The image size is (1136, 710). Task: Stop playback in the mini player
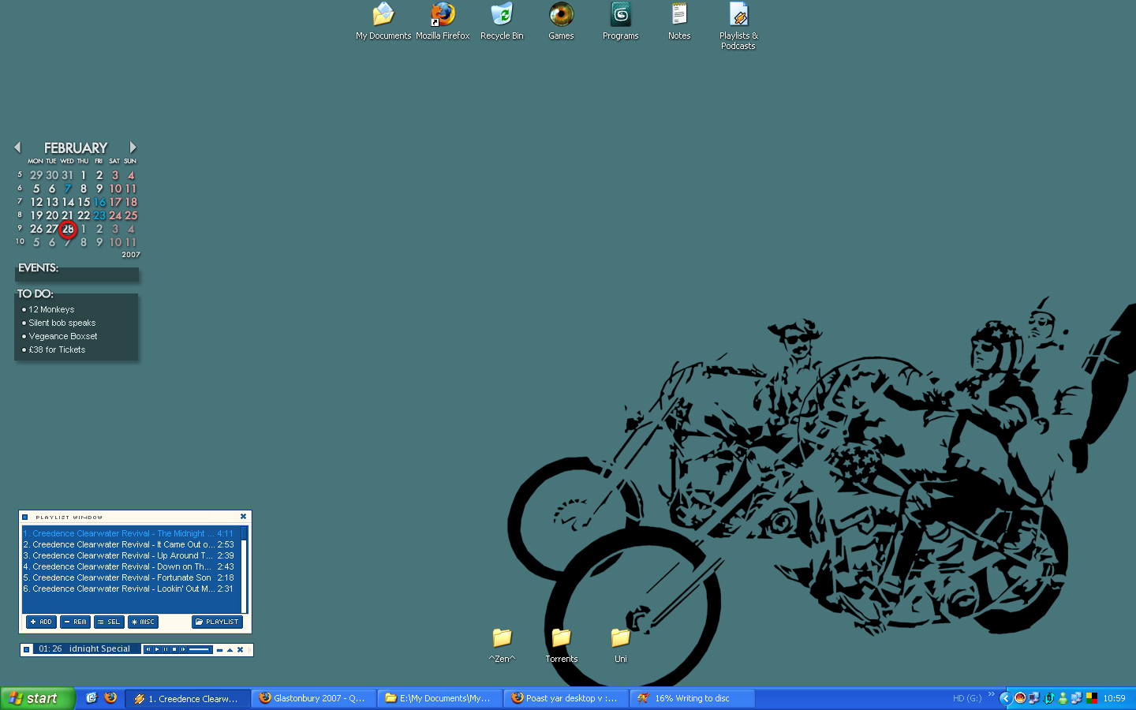tap(174, 649)
